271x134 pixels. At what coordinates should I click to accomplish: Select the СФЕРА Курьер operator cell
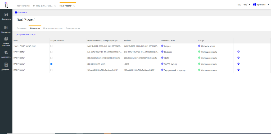[x=178, y=64]
